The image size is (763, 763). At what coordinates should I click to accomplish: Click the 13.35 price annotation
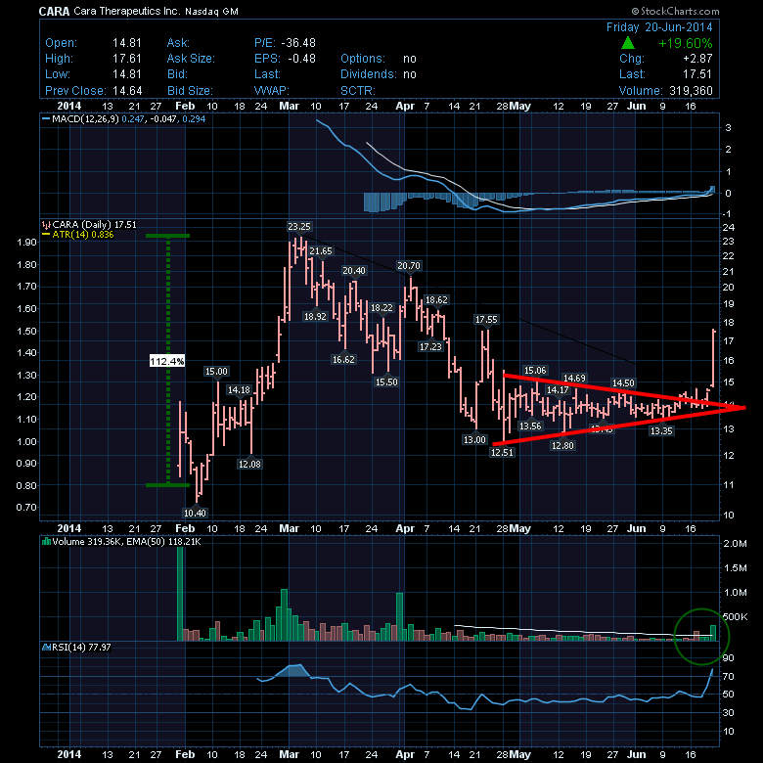click(x=661, y=430)
